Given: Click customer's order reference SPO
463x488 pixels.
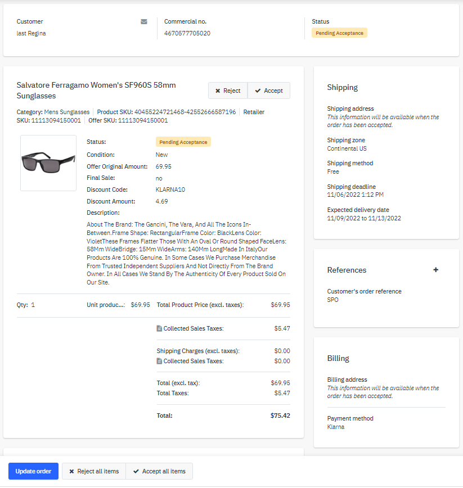Looking at the screenshot, I should [x=332, y=300].
